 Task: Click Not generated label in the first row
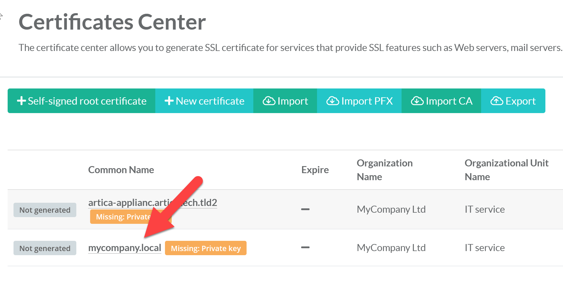point(45,210)
